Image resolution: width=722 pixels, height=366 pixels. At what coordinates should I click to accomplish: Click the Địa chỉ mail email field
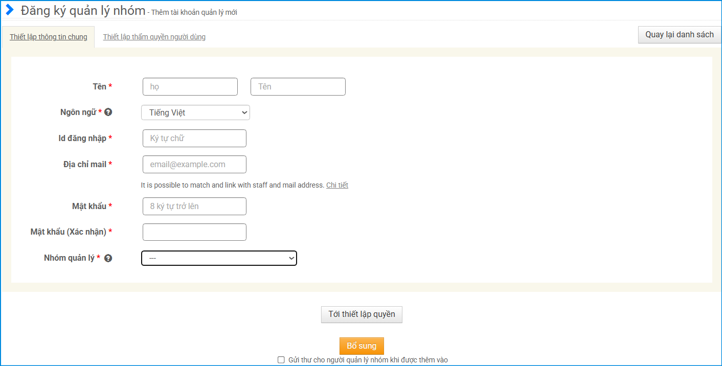[194, 165]
